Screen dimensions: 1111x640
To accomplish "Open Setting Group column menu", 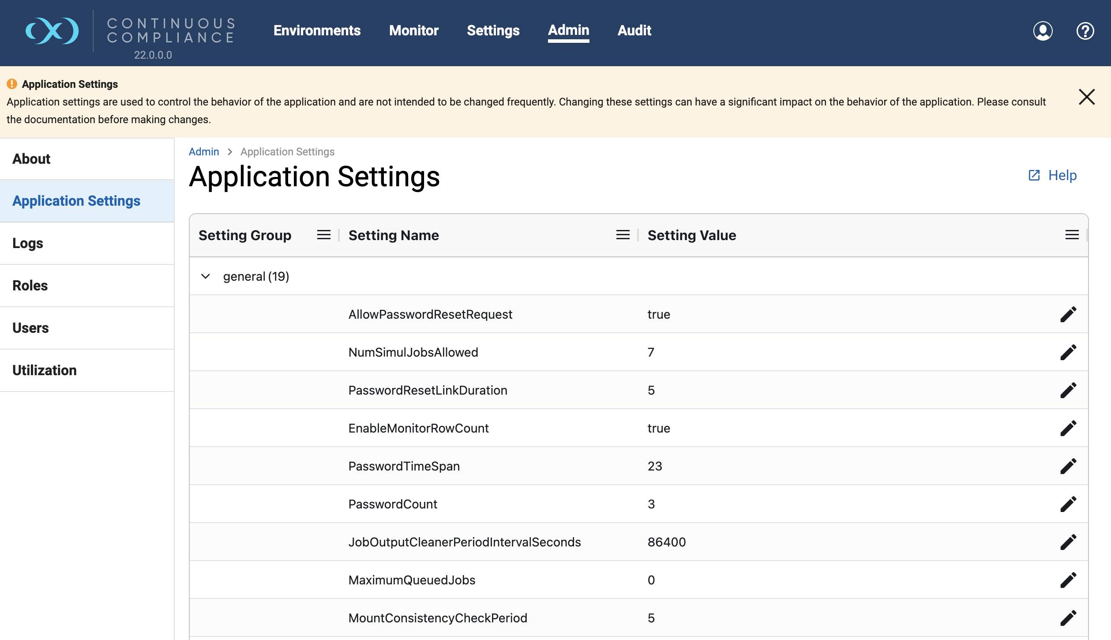I will [x=323, y=235].
